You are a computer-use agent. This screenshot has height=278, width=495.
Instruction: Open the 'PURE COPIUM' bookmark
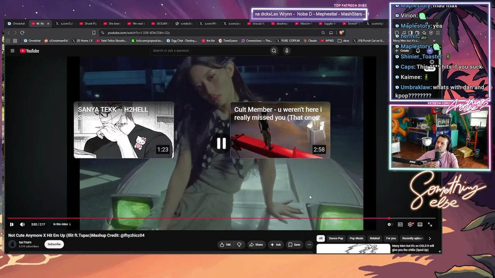(x=288, y=41)
